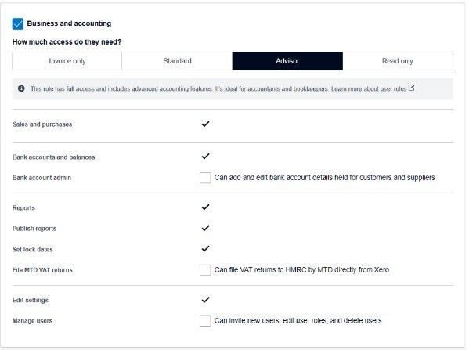Click the Sales and purchases checkmark
469x350 pixels.
coord(205,124)
